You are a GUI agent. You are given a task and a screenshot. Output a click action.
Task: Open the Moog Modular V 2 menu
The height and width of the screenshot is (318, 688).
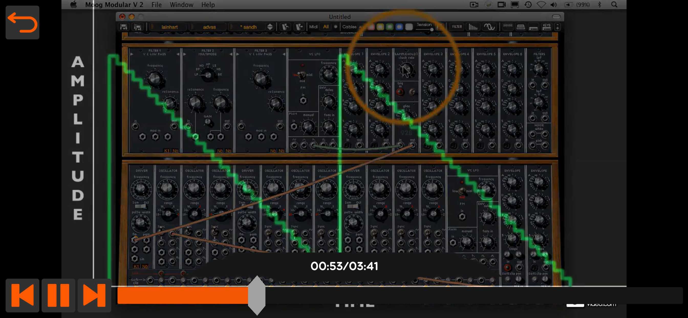click(114, 5)
